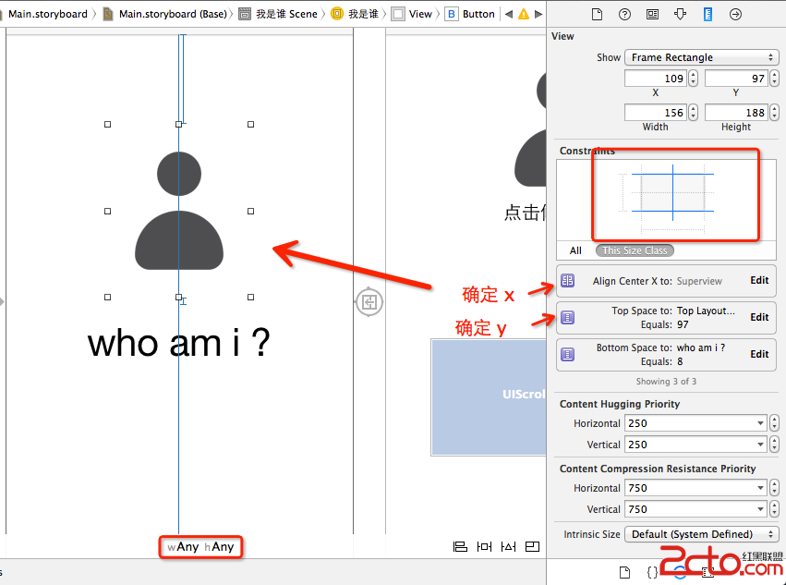Open the File inspector tab

597,14
